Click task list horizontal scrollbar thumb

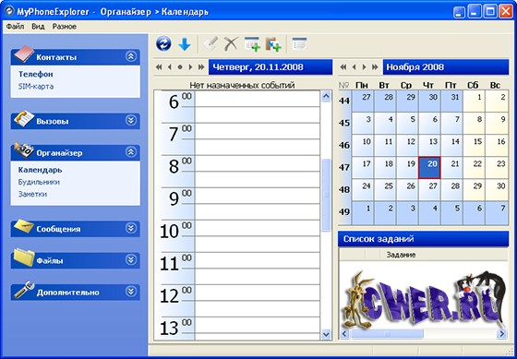pyautogui.click(x=387, y=334)
